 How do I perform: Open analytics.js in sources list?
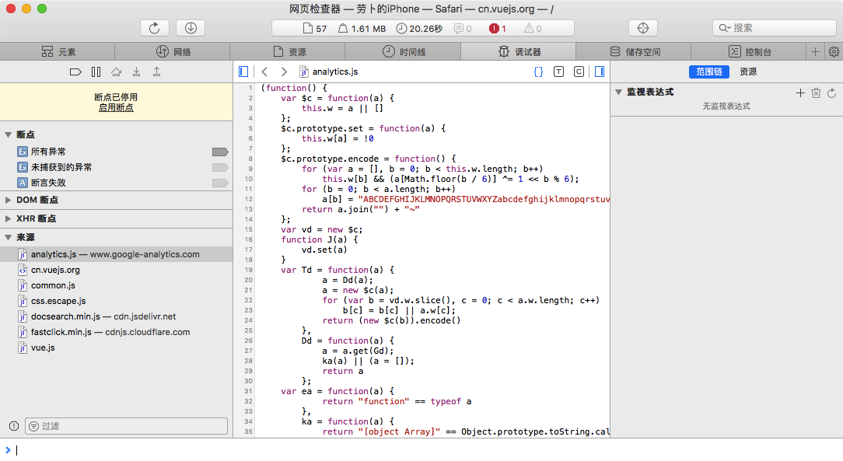tap(116, 255)
